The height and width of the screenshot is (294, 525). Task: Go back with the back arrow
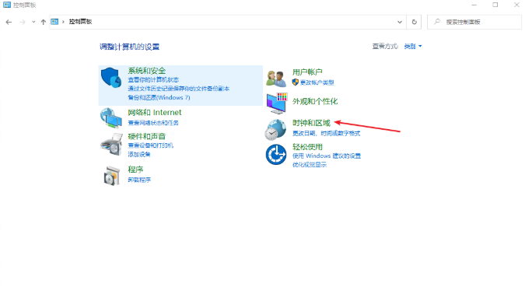9,22
